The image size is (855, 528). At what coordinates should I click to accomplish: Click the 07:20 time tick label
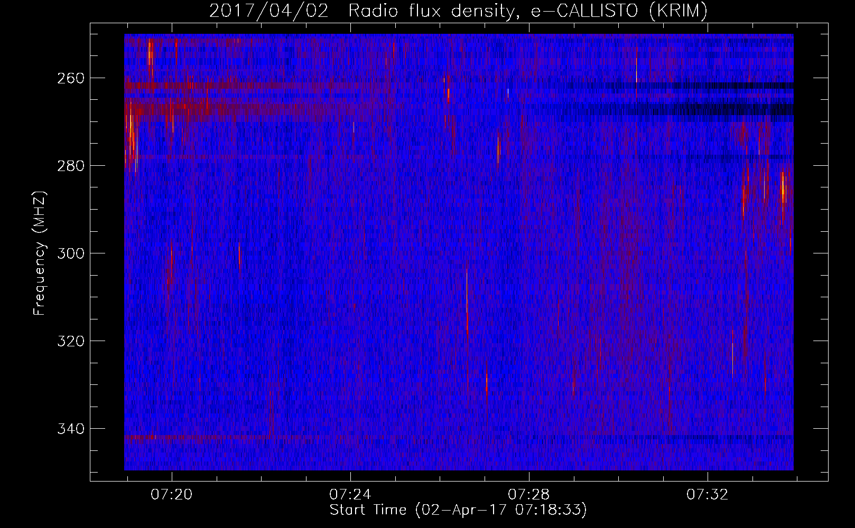coord(172,495)
